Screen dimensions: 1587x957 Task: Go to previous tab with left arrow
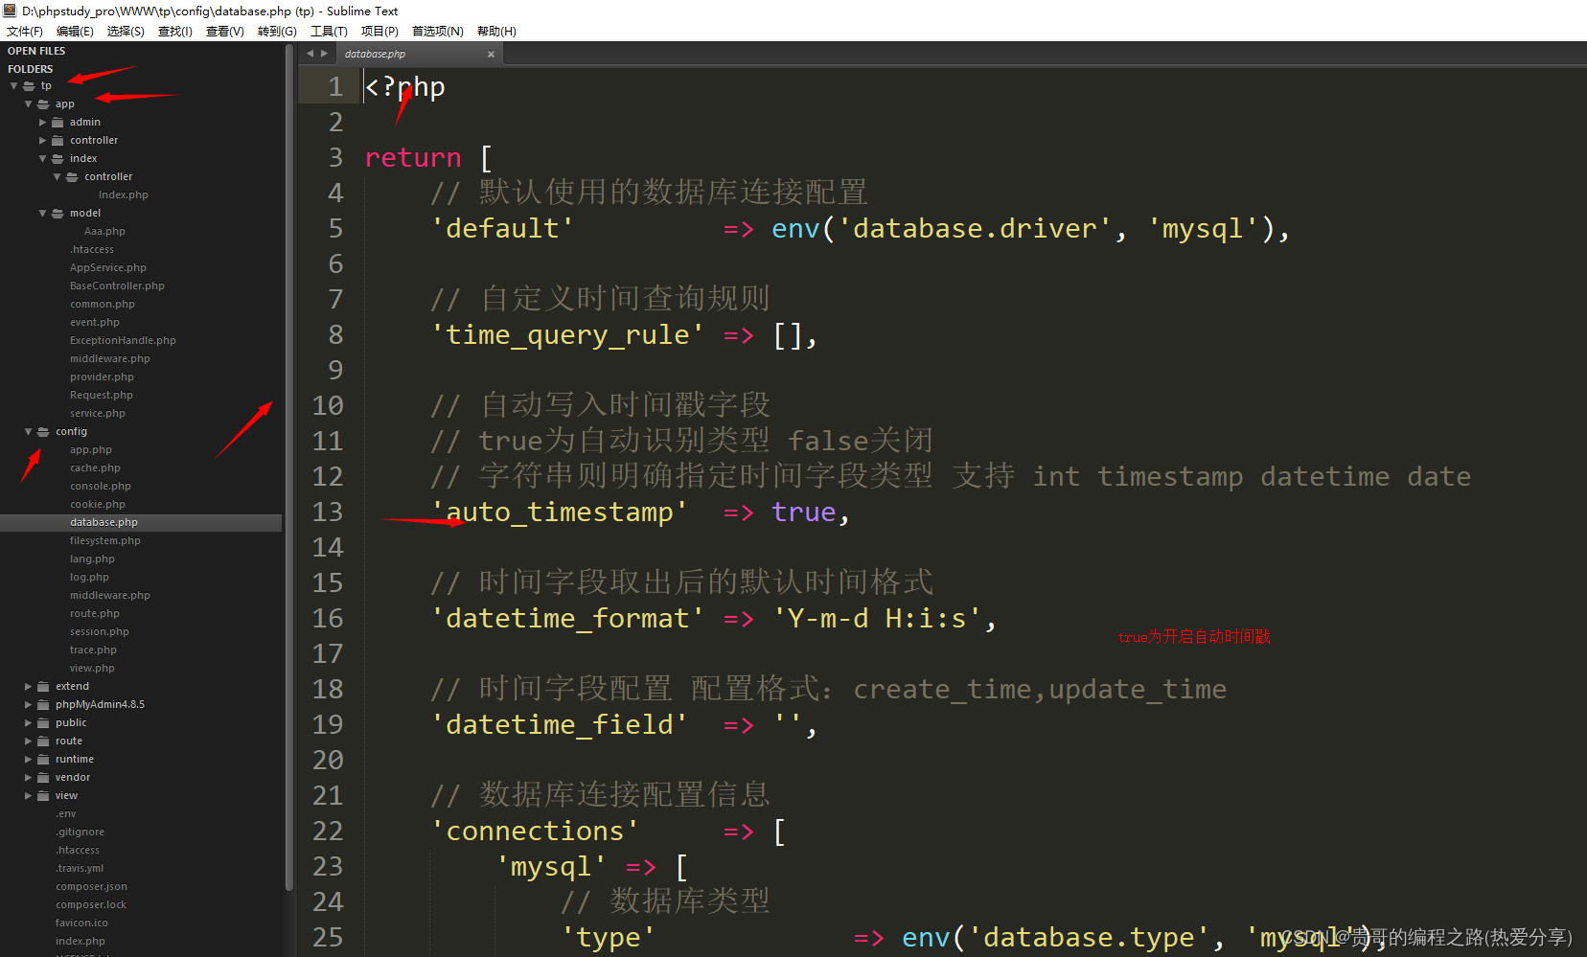point(310,54)
